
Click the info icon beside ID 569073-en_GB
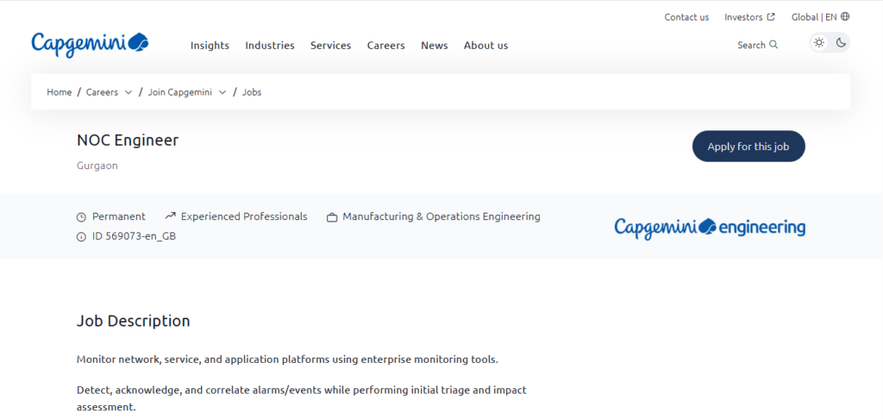(x=81, y=237)
